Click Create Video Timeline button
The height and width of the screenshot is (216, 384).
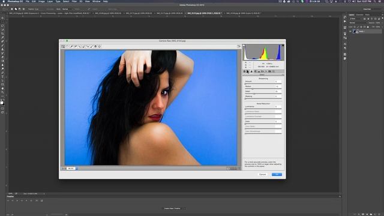click(172, 208)
